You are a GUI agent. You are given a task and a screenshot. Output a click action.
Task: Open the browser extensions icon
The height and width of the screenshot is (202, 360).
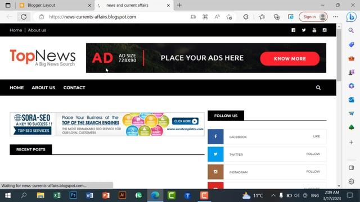(x=246, y=17)
